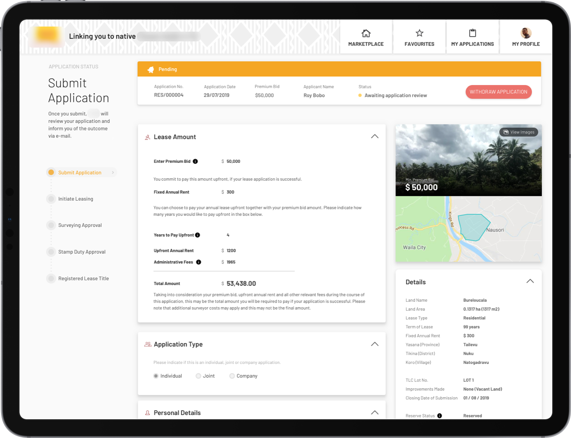Collapse the Personal Details section

374,413
